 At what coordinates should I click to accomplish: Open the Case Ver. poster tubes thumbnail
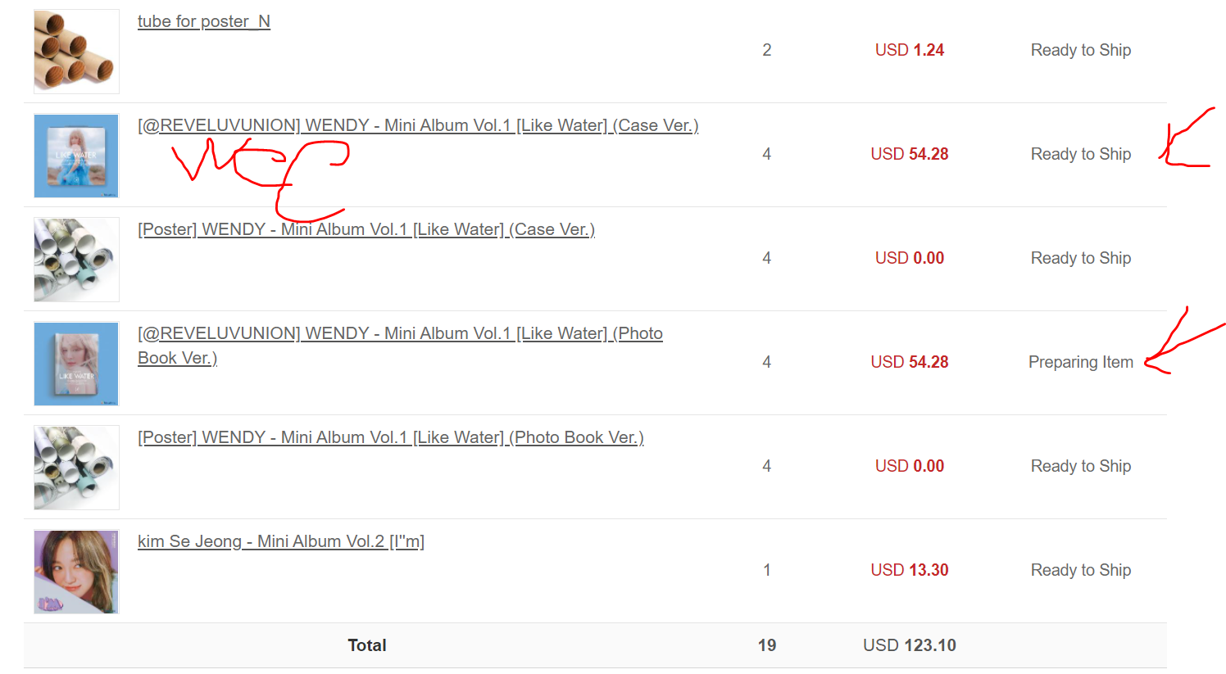click(x=76, y=260)
